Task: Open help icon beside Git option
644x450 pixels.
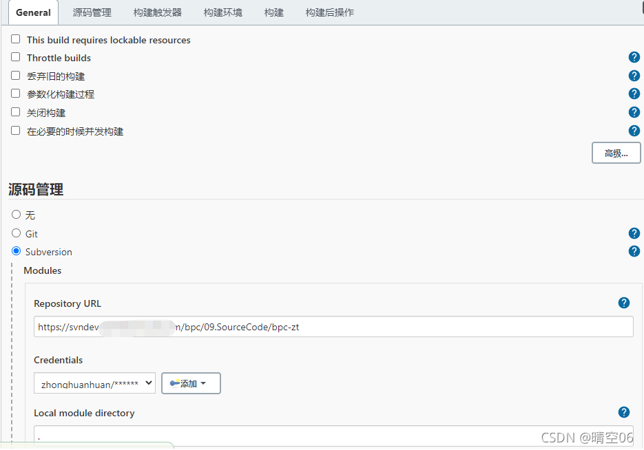Action: [634, 233]
